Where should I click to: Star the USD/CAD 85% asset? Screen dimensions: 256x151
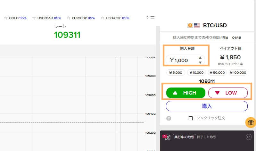(x=34, y=18)
